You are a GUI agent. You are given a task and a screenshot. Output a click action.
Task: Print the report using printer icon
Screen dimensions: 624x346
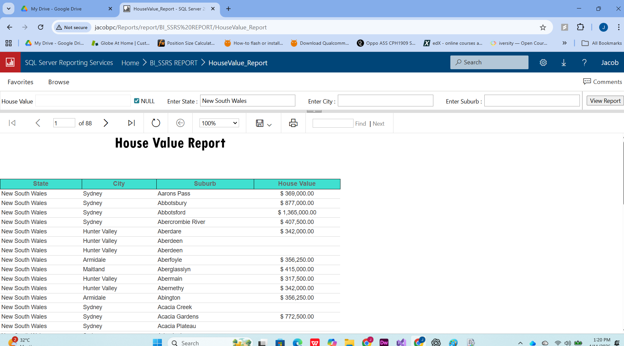(293, 123)
